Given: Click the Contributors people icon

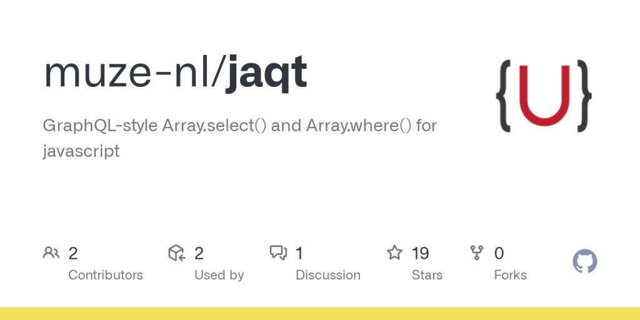Looking at the screenshot, I should [51, 253].
